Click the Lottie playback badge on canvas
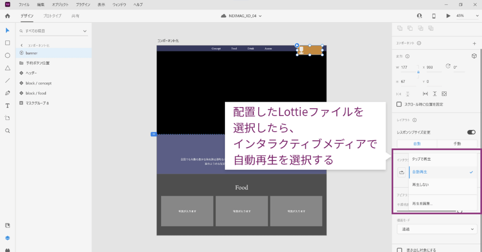This screenshot has width=482, height=252. point(297,45)
